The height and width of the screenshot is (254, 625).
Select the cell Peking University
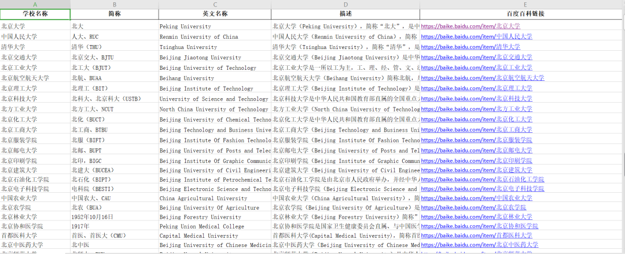point(215,26)
